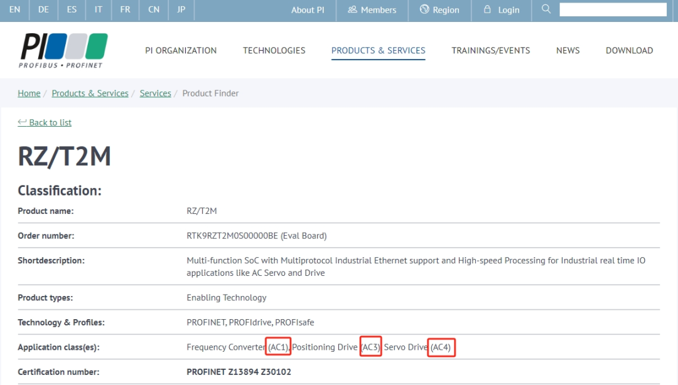
Task: Open the PI PROFIBUS PROFINET logo
Action: (63, 51)
